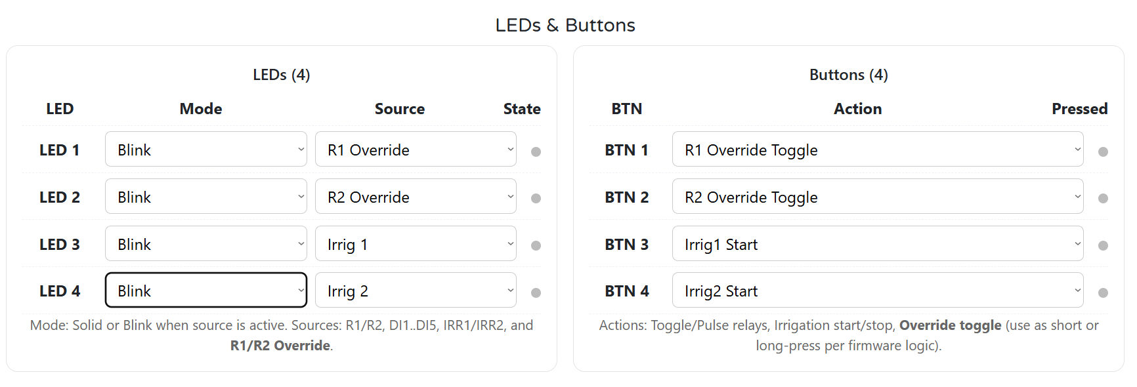This screenshot has width=1137, height=387.
Task: Open the Irrig2 Start action dropdown for BTN 4
Action: pyautogui.click(x=878, y=290)
